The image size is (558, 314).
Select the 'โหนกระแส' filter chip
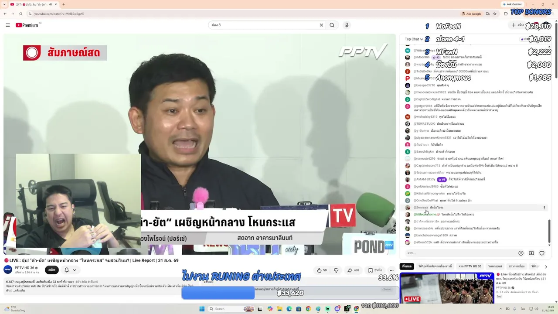pyautogui.click(x=495, y=266)
